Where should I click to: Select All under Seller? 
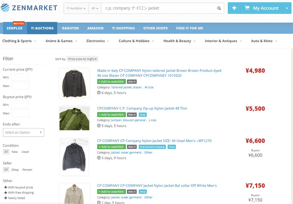click(x=6, y=169)
